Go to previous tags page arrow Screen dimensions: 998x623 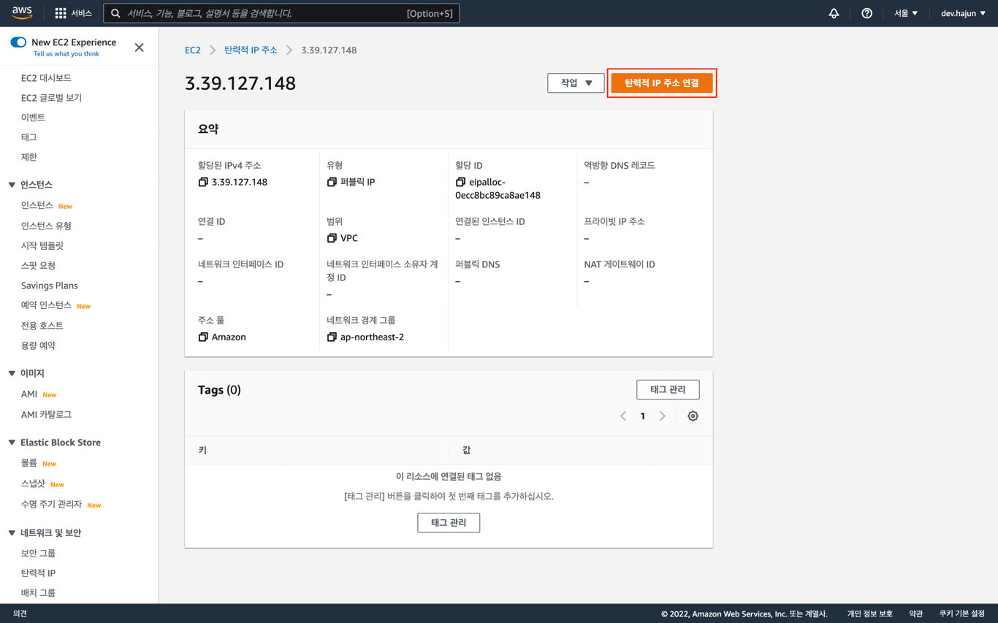tap(623, 416)
